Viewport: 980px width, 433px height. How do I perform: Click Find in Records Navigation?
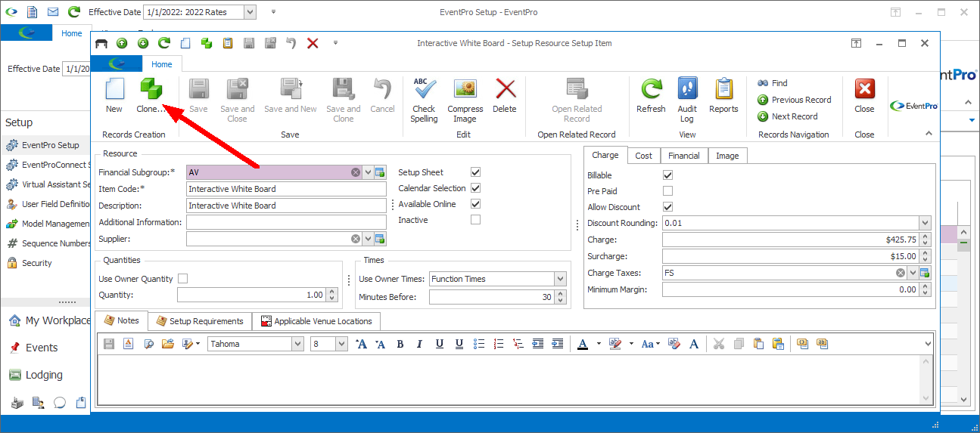tap(773, 83)
